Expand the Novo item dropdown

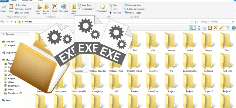click(85, 5)
